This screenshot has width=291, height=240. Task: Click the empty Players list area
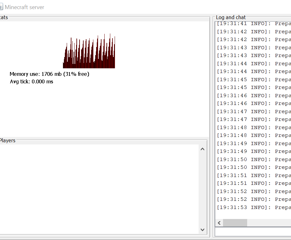99,189
